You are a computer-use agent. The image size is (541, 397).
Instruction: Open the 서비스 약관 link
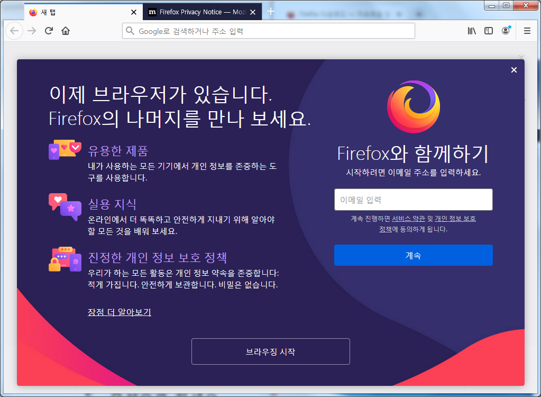point(408,219)
